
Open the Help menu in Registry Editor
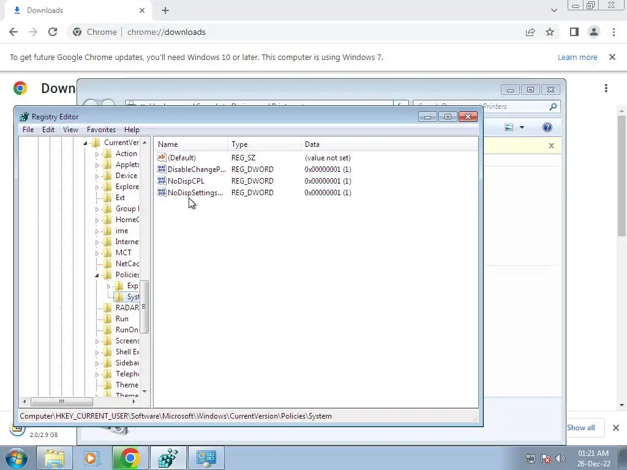[132, 130]
